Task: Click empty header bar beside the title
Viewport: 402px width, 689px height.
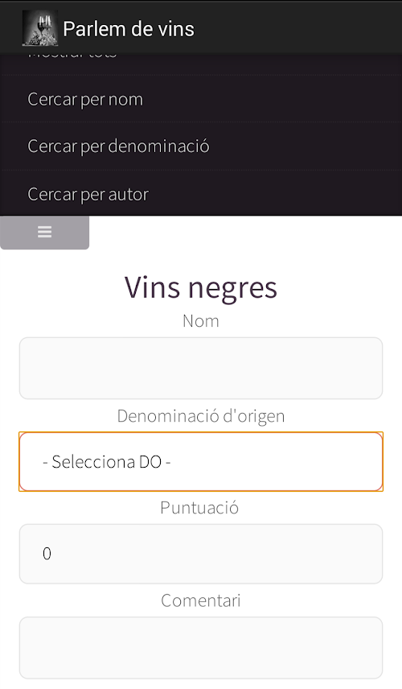Action: tap(298, 28)
